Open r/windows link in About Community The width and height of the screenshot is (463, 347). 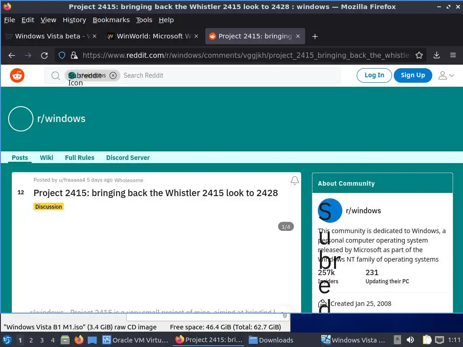click(x=363, y=211)
